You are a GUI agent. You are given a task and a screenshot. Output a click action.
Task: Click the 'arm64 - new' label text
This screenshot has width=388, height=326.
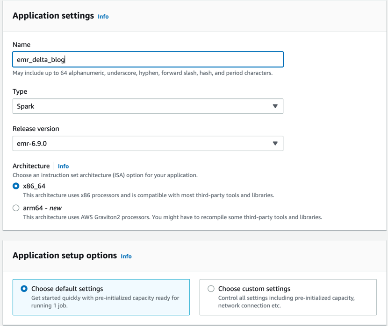42,208
